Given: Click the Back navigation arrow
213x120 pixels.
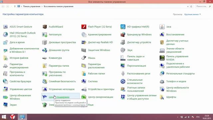Looking at the screenshot, I should click(3, 6).
